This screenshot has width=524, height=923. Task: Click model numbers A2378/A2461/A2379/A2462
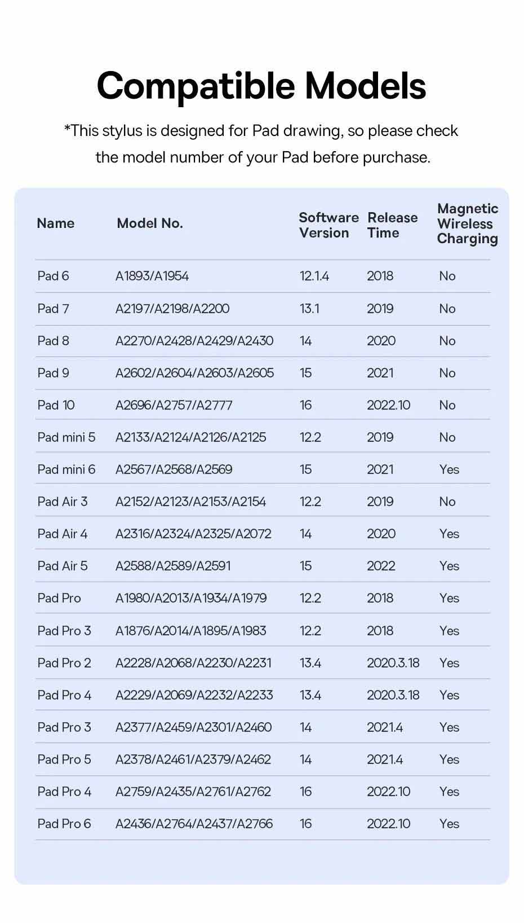[193, 759]
